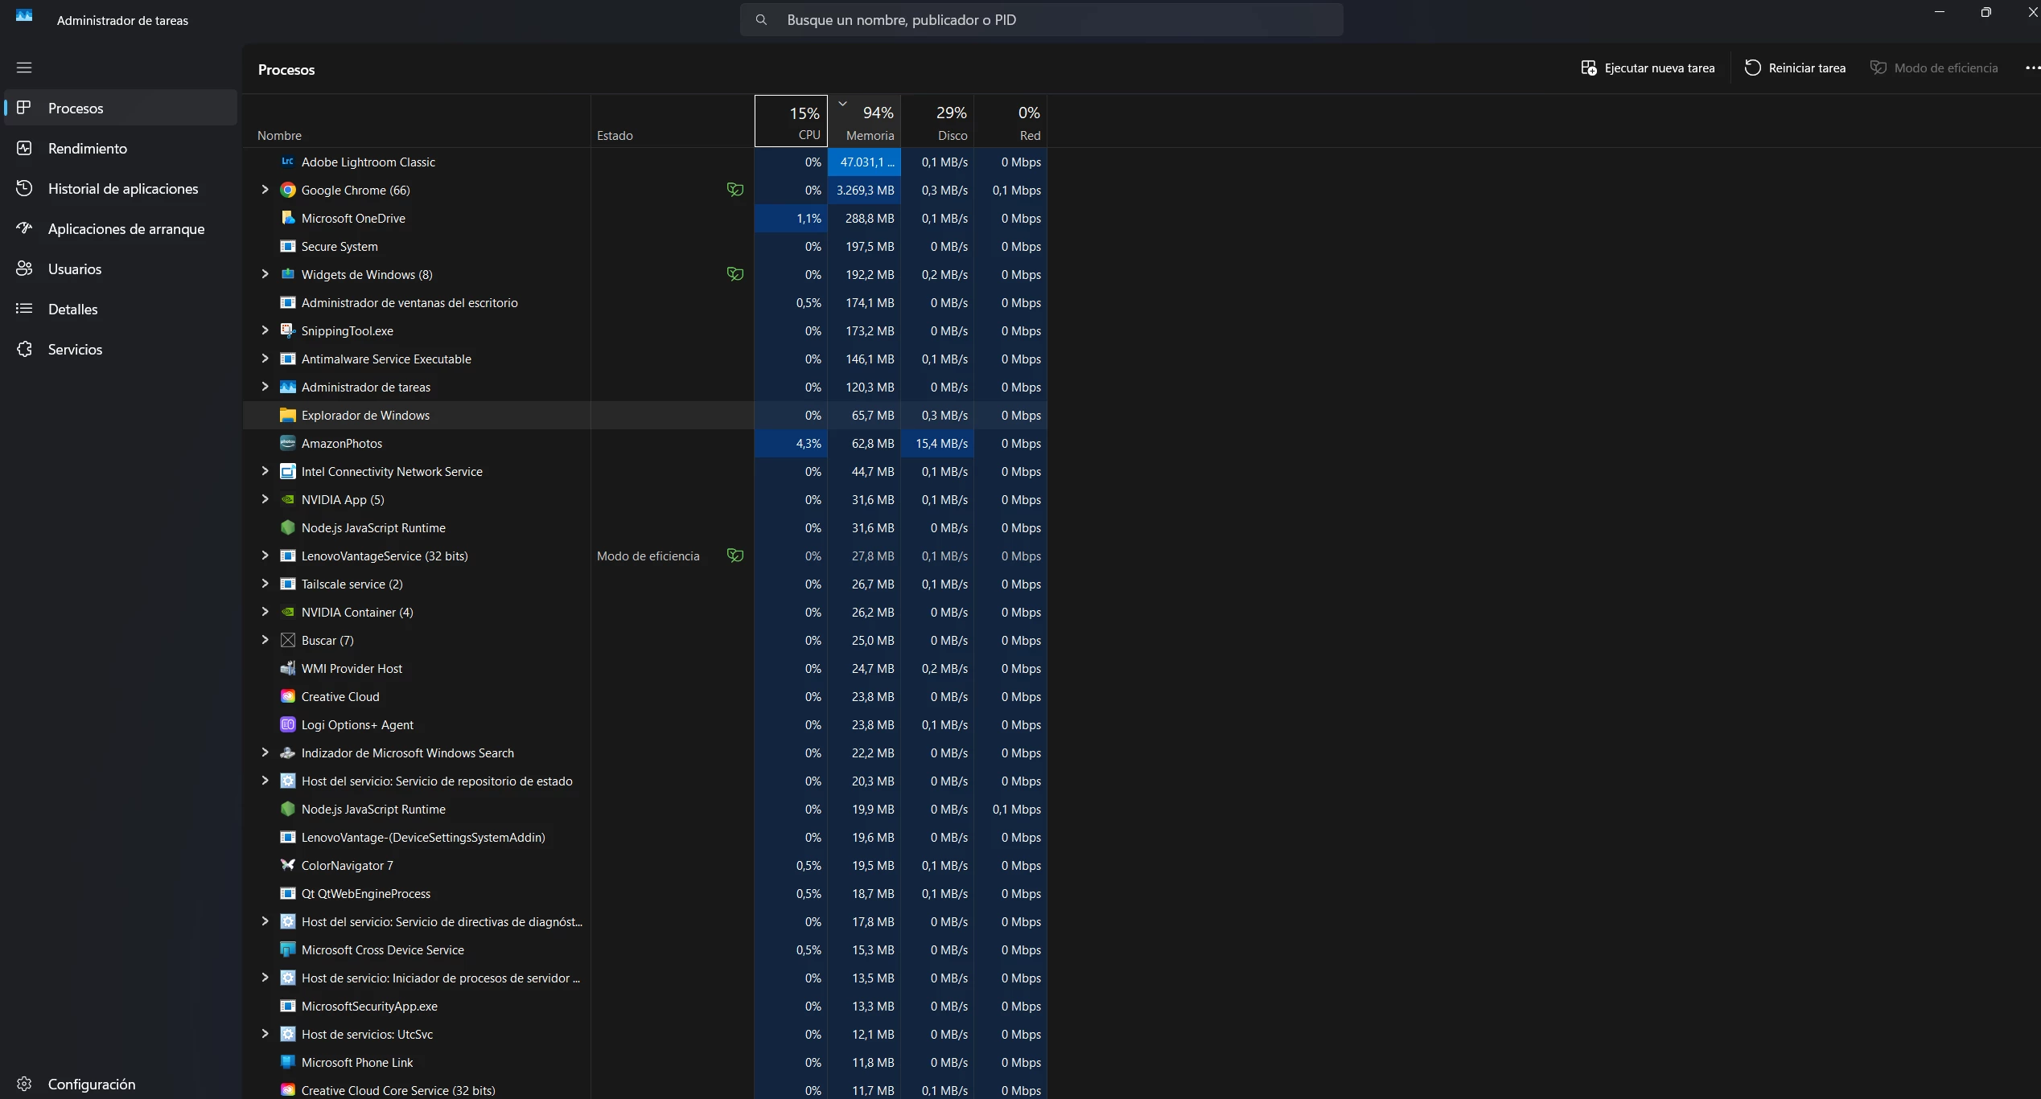2041x1099 pixels.
Task: Switch to the Detalles view
Action: (72, 309)
